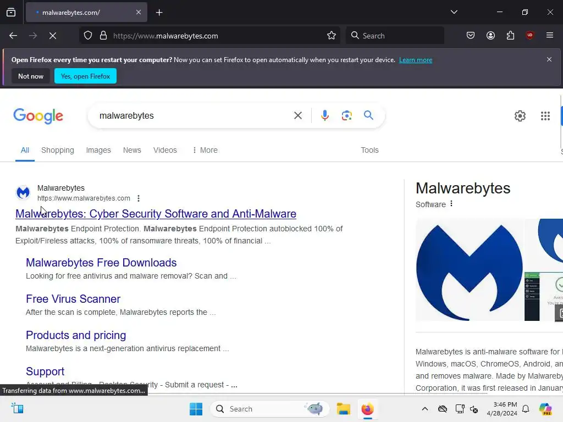
Task: Search by image with Google Lens
Action: click(x=346, y=115)
